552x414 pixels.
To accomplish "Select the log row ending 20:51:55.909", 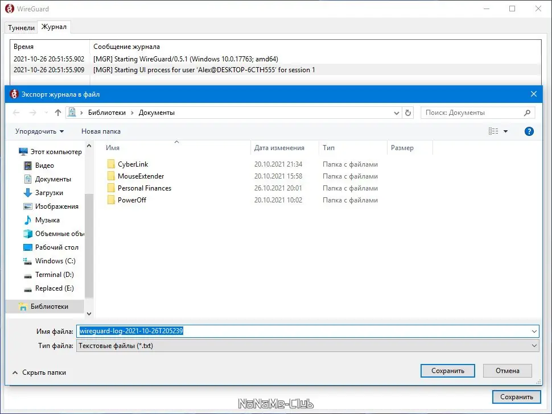I will click(x=275, y=69).
